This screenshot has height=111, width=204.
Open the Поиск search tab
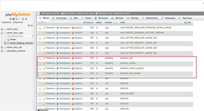[86, 18]
